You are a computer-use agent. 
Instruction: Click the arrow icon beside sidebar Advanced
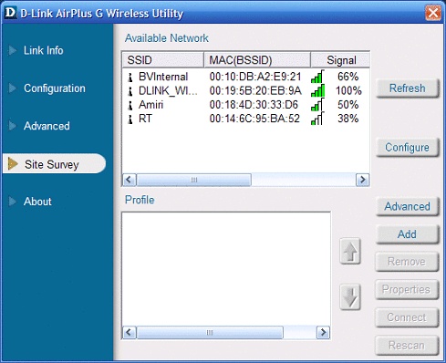click(13, 126)
